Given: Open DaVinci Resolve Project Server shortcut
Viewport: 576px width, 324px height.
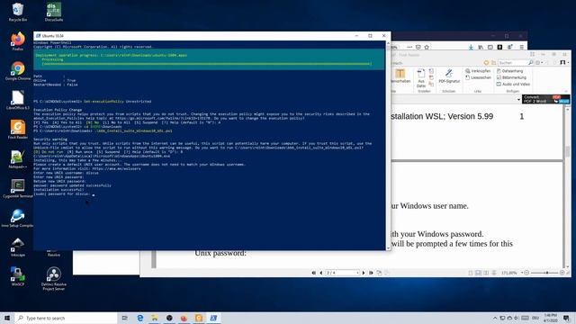Looking at the screenshot, I should 54,278.
